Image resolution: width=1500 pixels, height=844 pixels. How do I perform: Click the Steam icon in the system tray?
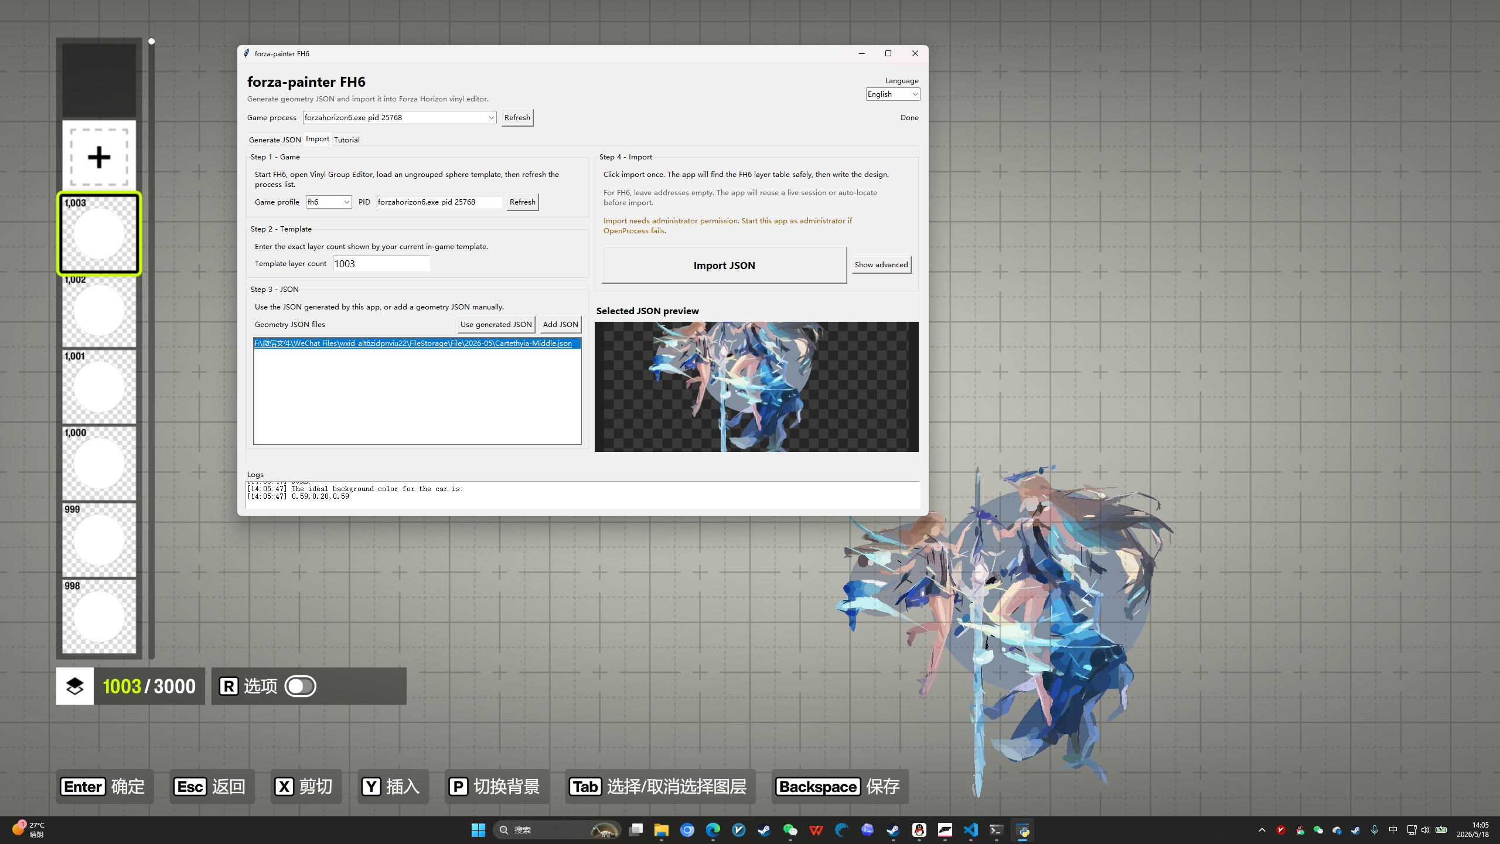1355,830
